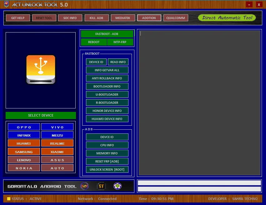The image size is (266, 205).
Task: Check ANTI ROLLBACK INFO
Action: click(x=107, y=78)
